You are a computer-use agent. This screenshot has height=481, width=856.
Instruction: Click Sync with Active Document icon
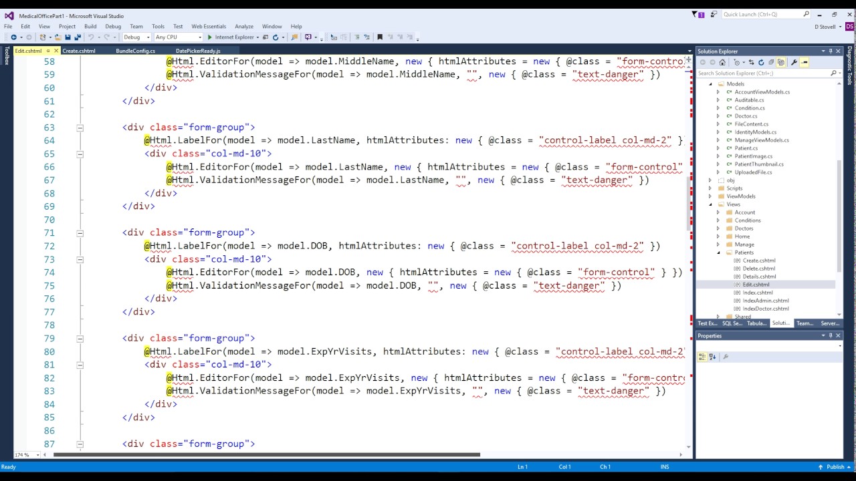752,62
